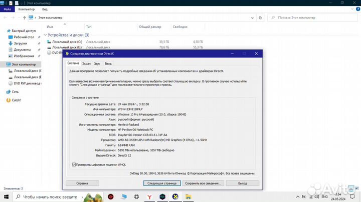The height and width of the screenshot is (202, 361).
Task: Switch to the Звук tab in DirectX dialog
Action: pyautogui.click(x=97, y=64)
